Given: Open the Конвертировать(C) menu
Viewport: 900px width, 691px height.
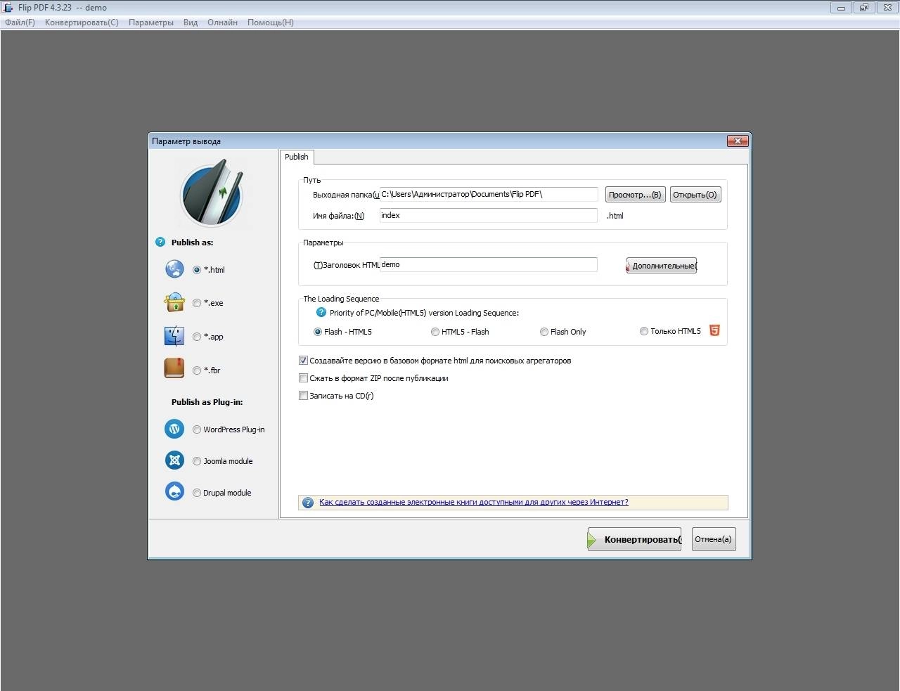Looking at the screenshot, I should 82,22.
